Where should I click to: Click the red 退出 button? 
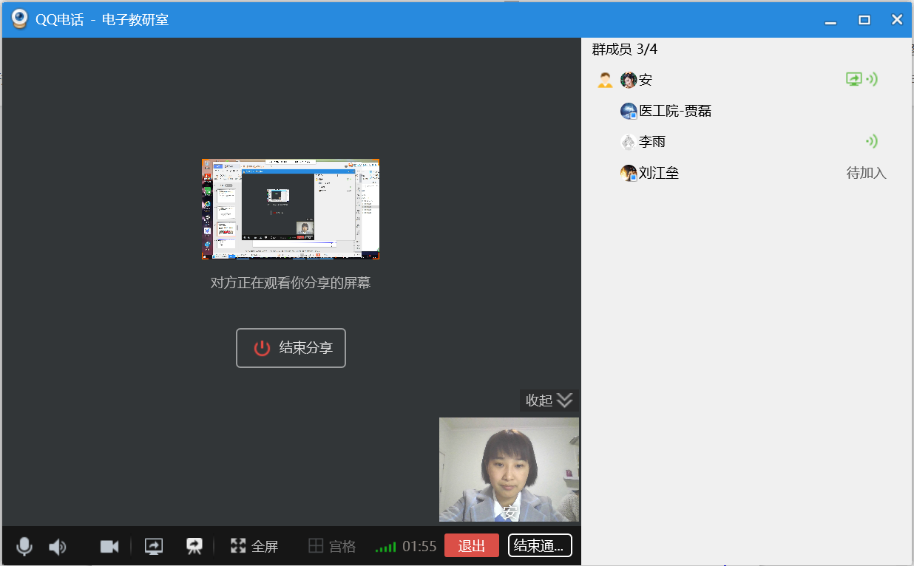pyautogui.click(x=472, y=546)
